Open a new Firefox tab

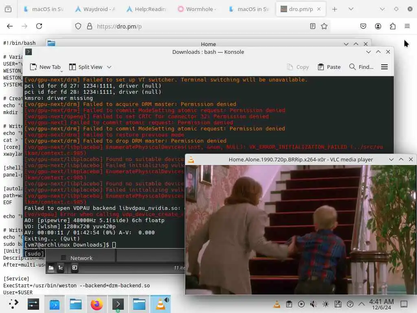point(335,9)
